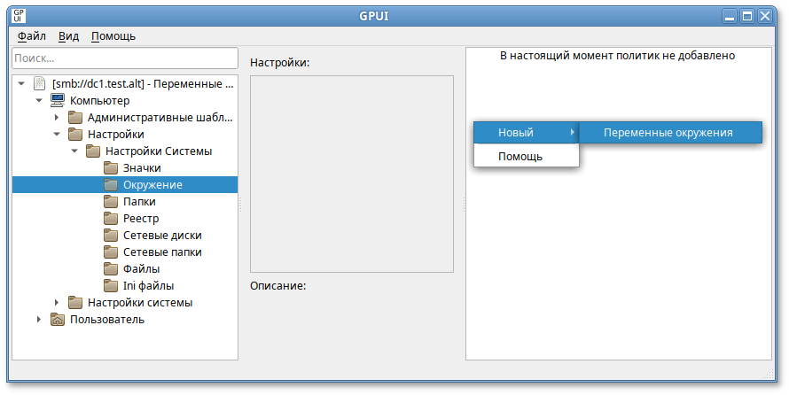Collapse the Компьютер tree node
Image resolution: width=789 pixels, height=395 pixels.
click(39, 101)
